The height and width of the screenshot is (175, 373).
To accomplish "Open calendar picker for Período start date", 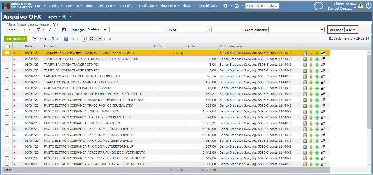I will pos(39,30).
